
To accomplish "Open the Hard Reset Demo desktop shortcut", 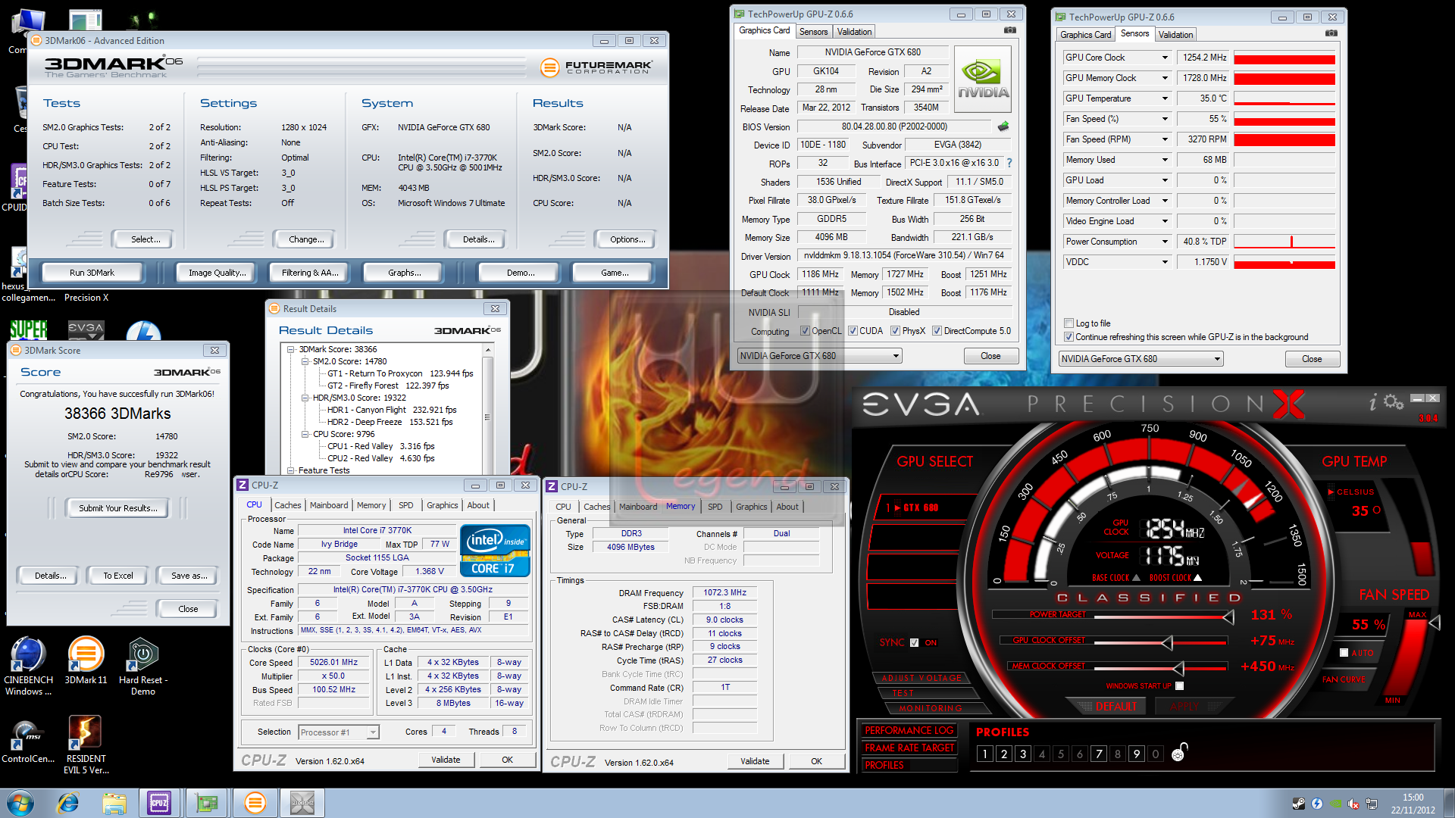I will pyautogui.click(x=143, y=667).
